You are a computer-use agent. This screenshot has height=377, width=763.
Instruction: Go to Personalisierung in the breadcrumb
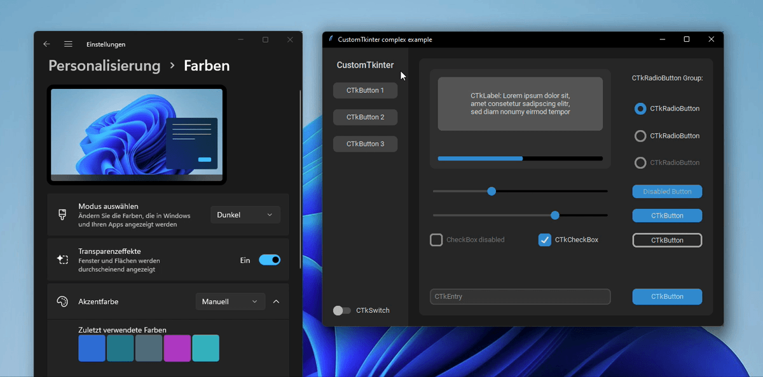click(104, 65)
